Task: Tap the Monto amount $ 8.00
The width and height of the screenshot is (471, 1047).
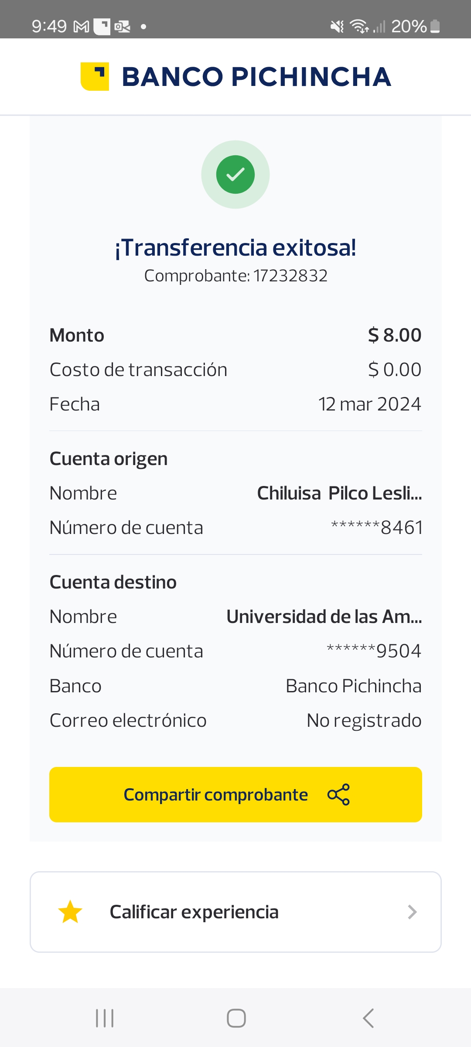Action: [395, 335]
